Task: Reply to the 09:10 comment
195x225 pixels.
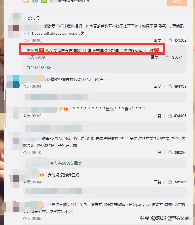Action: [x=157, y=152]
